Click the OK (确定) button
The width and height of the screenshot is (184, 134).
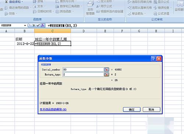click(x=132, y=109)
